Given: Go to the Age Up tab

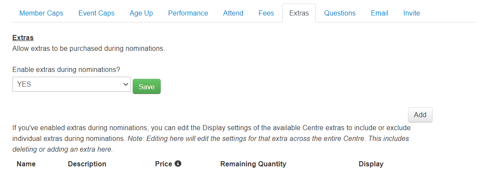Looking at the screenshot, I should pos(141,13).
